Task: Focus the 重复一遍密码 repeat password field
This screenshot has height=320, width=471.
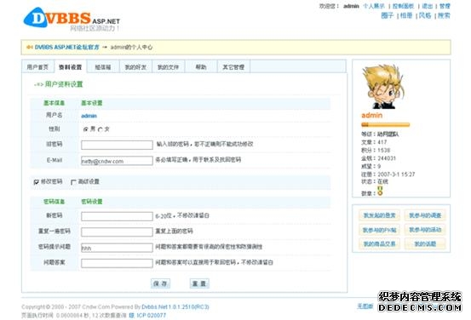Action: (117, 232)
